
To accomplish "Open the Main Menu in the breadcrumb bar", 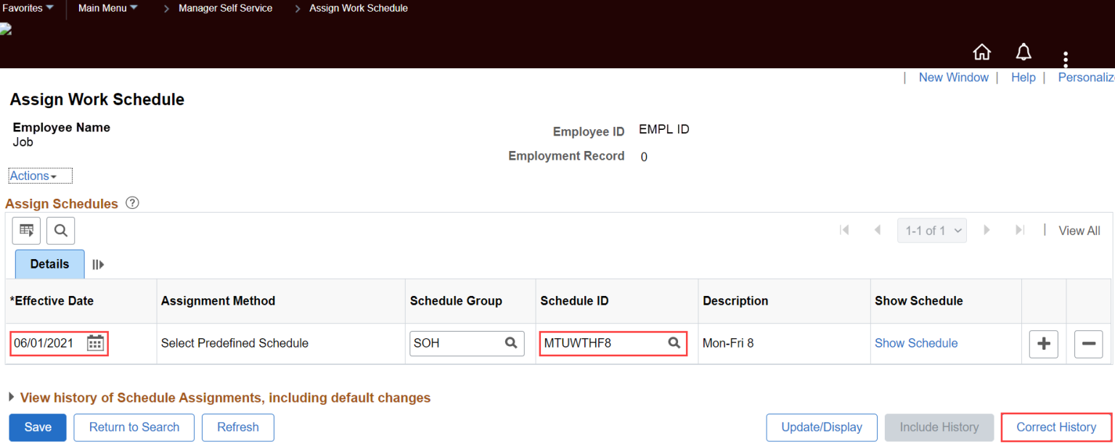I will click(107, 8).
